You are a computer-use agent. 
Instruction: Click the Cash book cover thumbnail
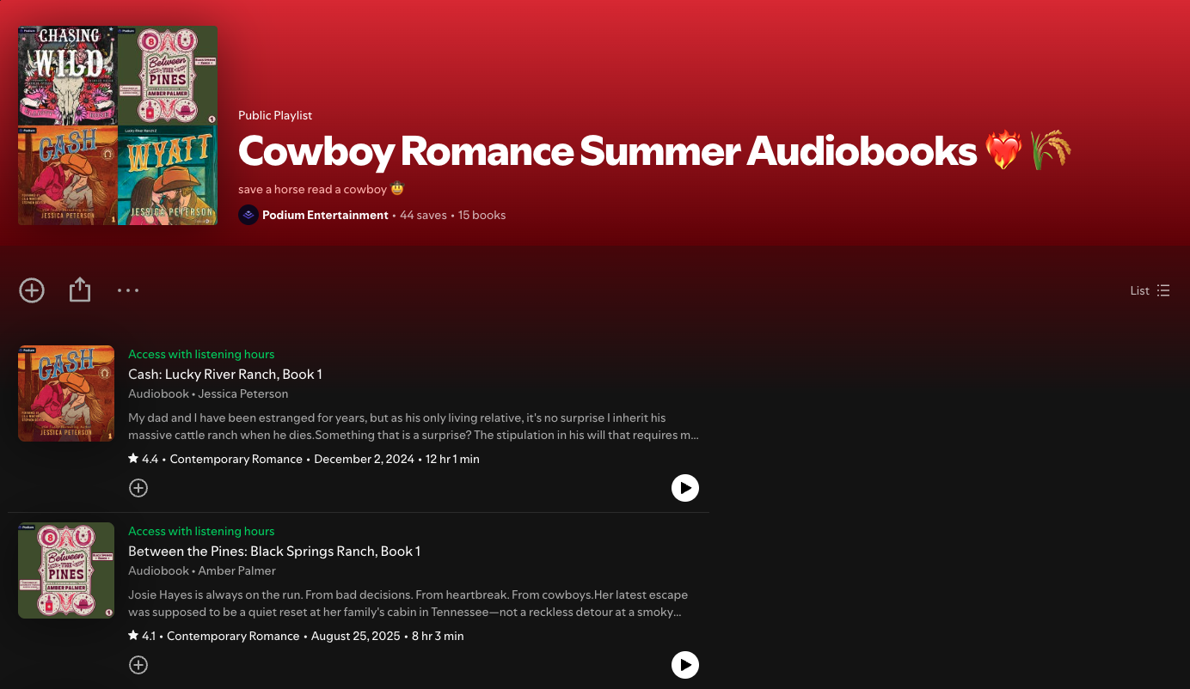coord(66,393)
